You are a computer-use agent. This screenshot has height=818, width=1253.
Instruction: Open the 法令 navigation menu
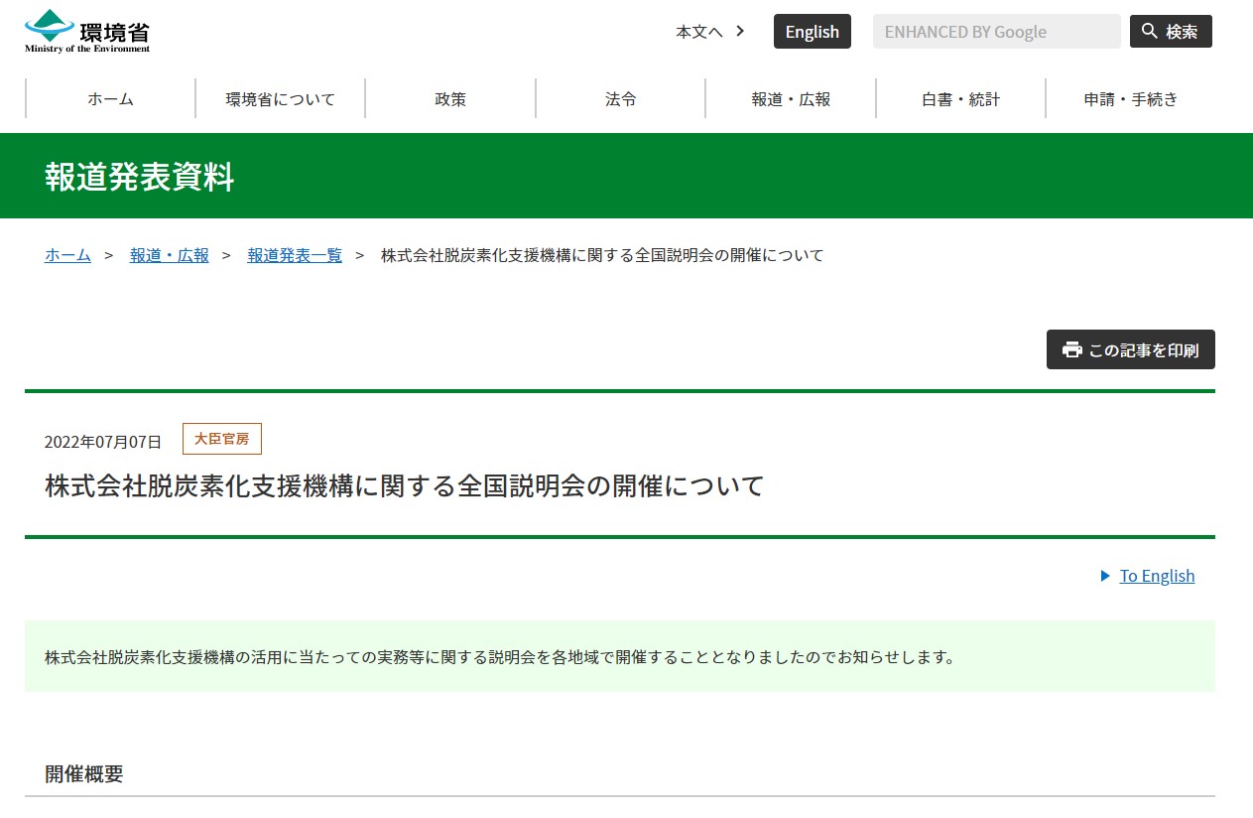[x=619, y=98]
